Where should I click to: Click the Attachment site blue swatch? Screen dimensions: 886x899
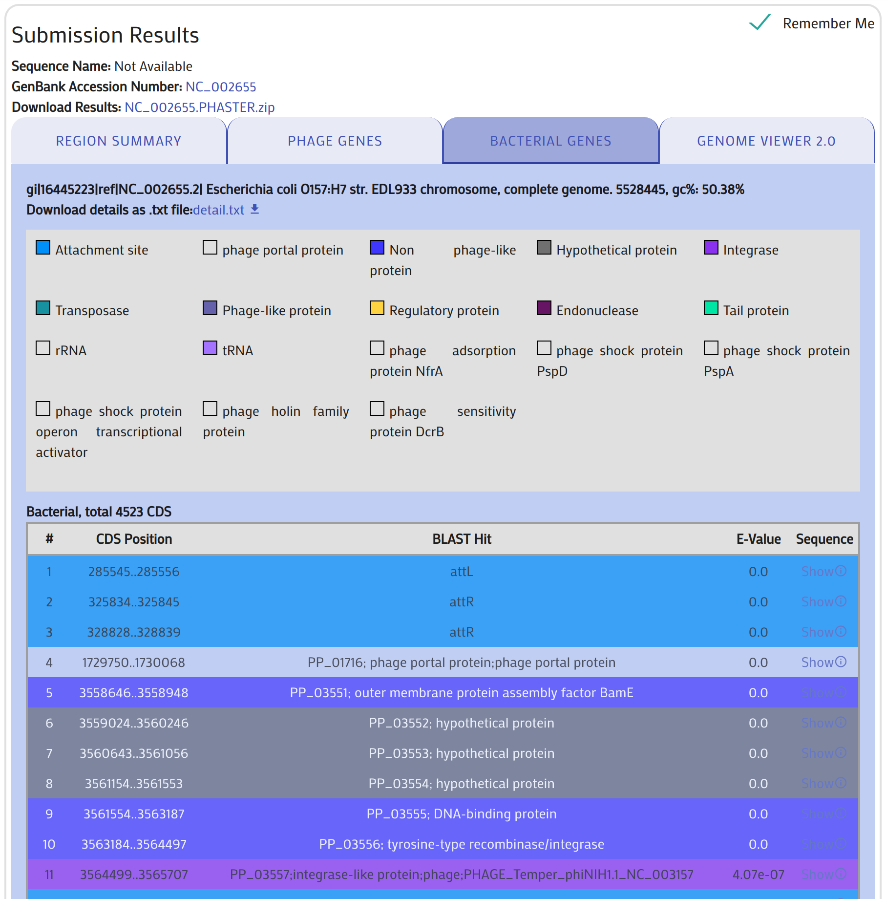43,248
